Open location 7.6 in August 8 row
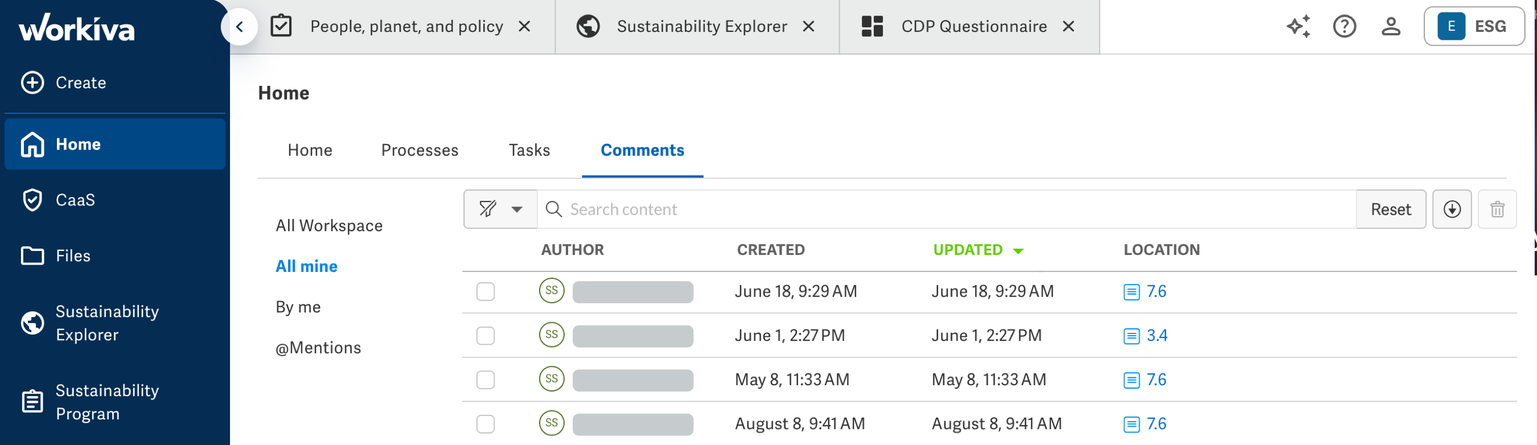The height and width of the screenshot is (445, 1537). (1156, 423)
